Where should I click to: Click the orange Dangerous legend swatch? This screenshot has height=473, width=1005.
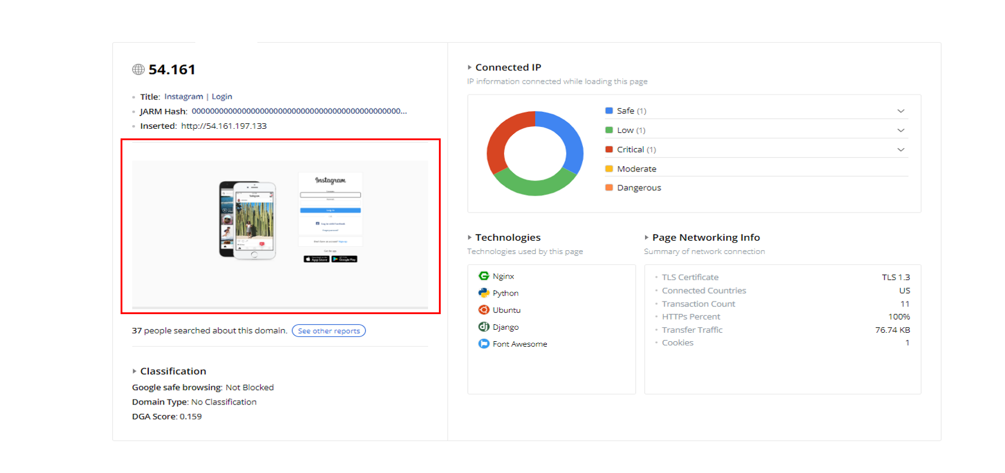pos(609,188)
